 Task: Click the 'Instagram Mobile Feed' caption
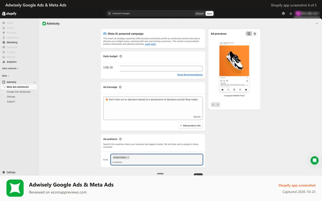234,96
